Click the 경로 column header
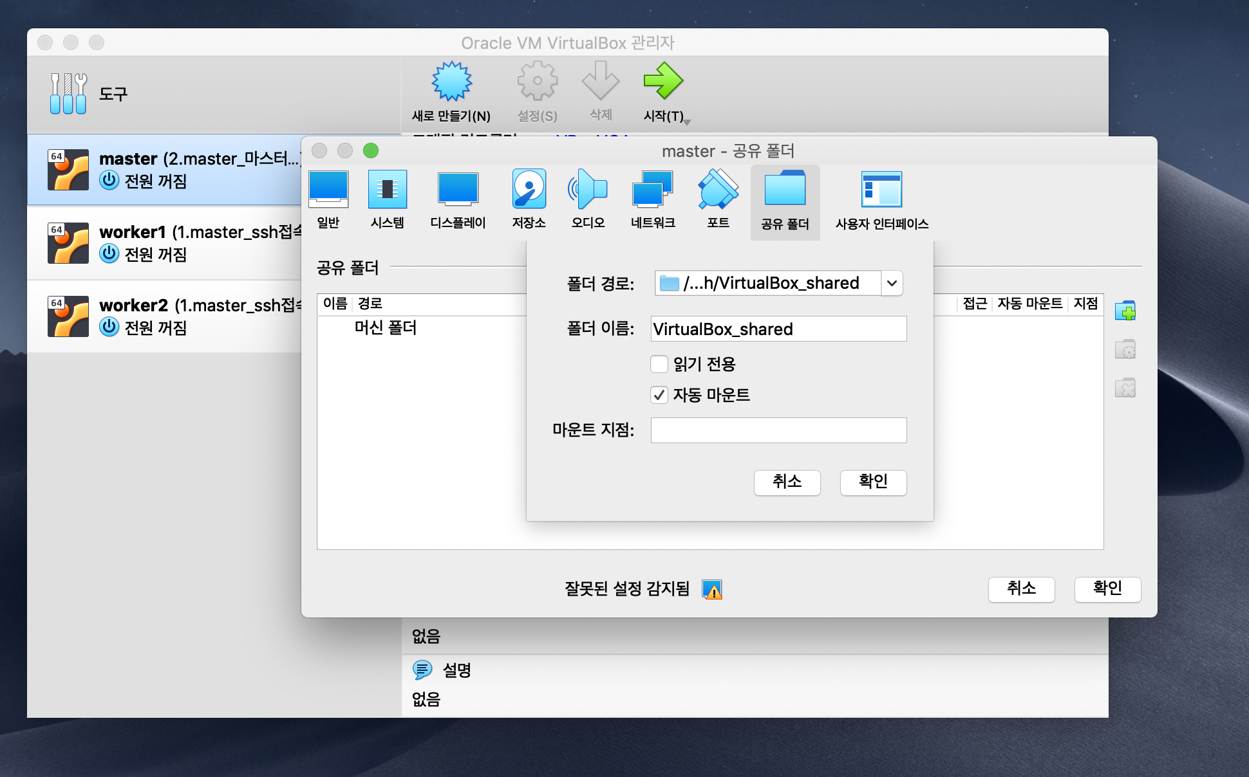This screenshot has width=1249, height=777. [370, 304]
